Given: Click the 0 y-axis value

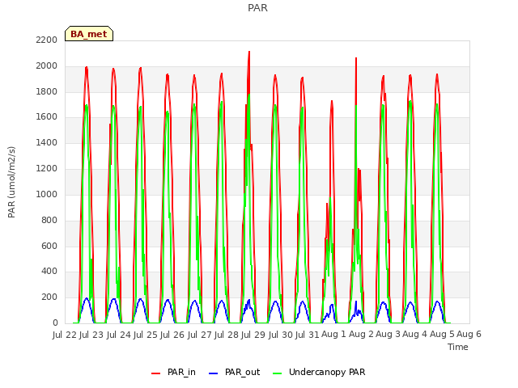Looking at the screenshot, I should point(55,323).
